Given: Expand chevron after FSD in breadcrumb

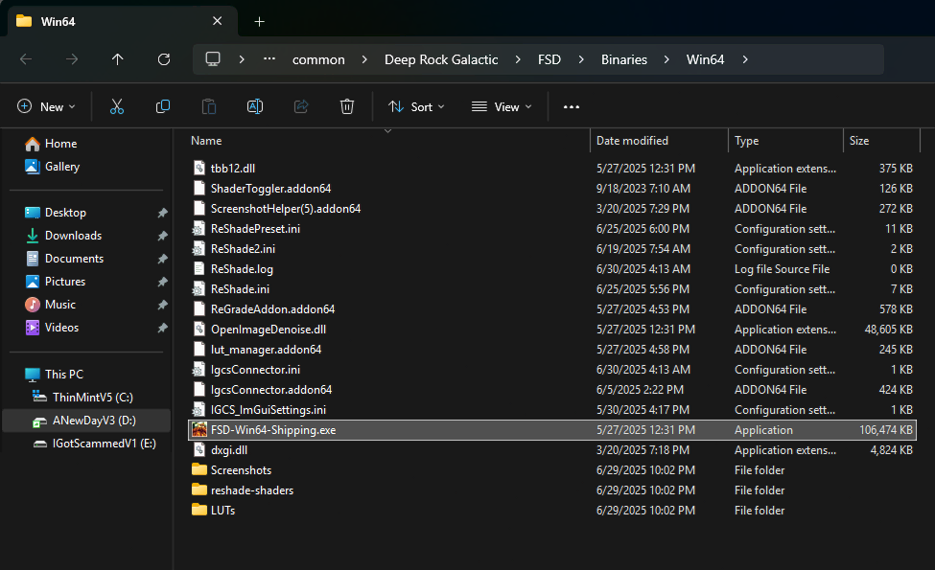Looking at the screenshot, I should [581, 59].
